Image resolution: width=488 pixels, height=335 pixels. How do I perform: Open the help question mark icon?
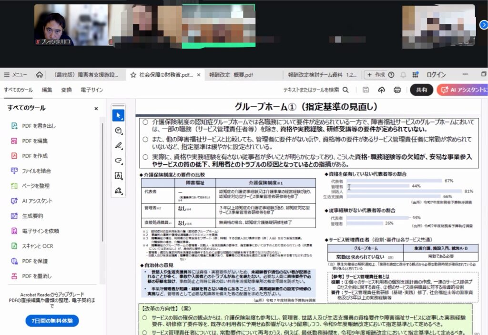[391, 75]
